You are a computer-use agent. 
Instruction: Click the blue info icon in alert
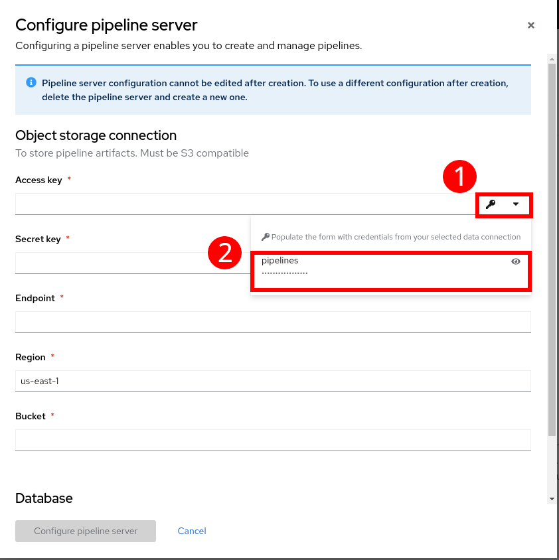pos(31,83)
